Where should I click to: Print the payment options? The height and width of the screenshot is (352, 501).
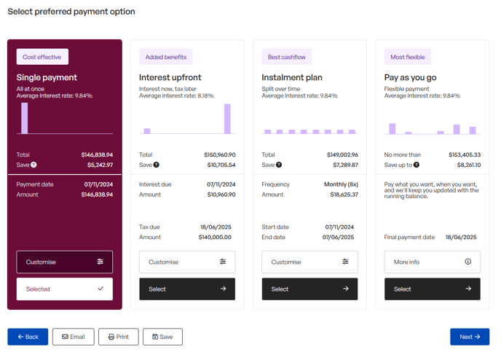(118, 337)
